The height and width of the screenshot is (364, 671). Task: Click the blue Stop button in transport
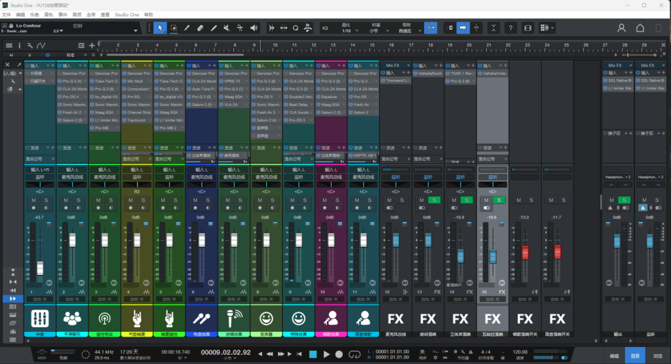click(x=313, y=354)
